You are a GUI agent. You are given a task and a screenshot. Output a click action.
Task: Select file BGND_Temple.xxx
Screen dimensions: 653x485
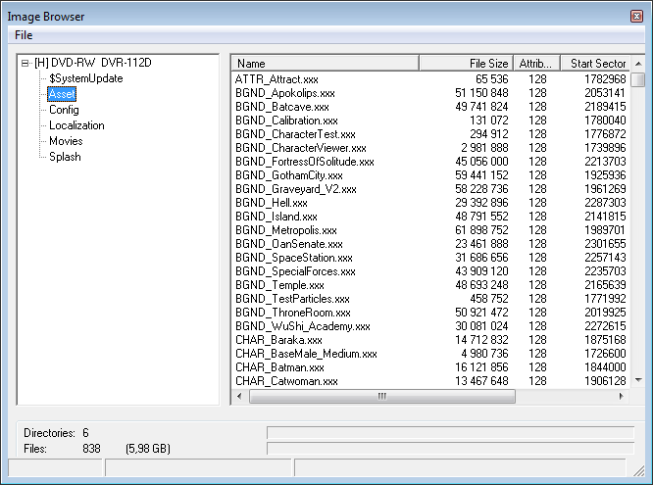pyautogui.click(x=279, y=285)
